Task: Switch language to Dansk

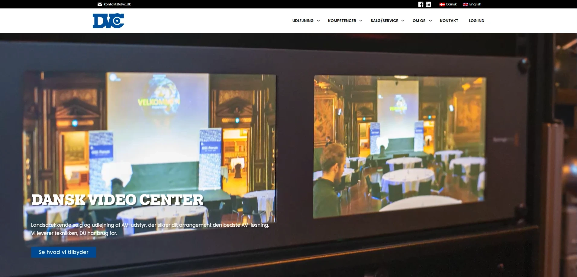Action: point(451,4)
